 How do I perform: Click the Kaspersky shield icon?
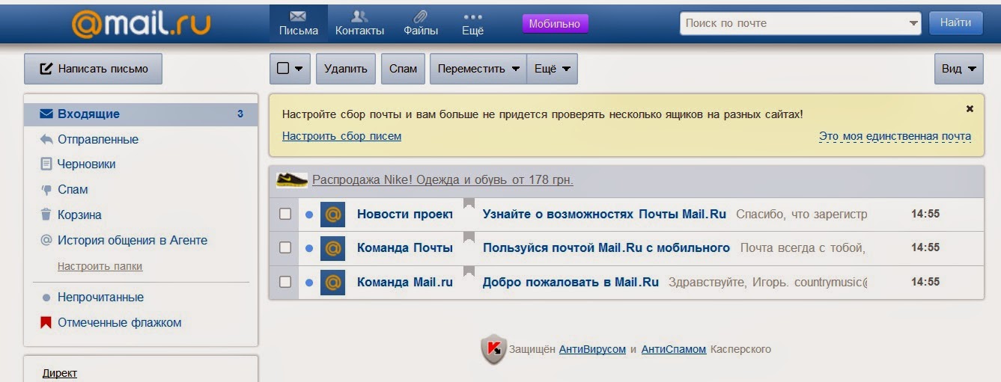click(x=493, y=349)
